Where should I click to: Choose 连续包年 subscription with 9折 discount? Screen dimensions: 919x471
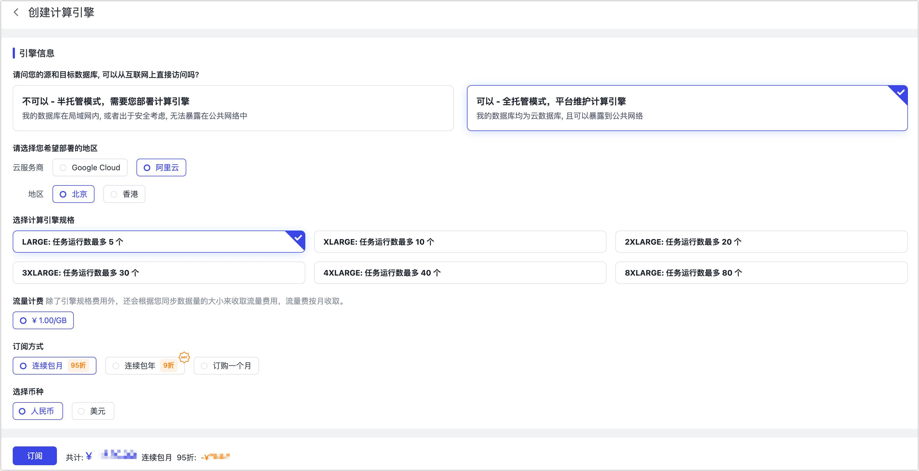point(145,366)
